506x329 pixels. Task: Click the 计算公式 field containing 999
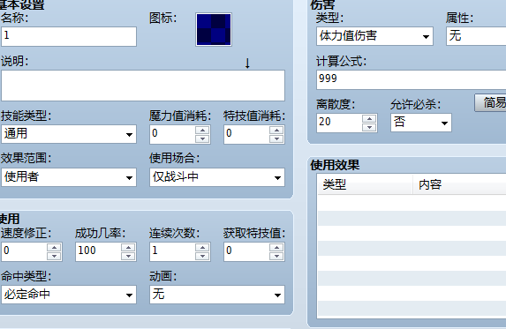point(412,79)
